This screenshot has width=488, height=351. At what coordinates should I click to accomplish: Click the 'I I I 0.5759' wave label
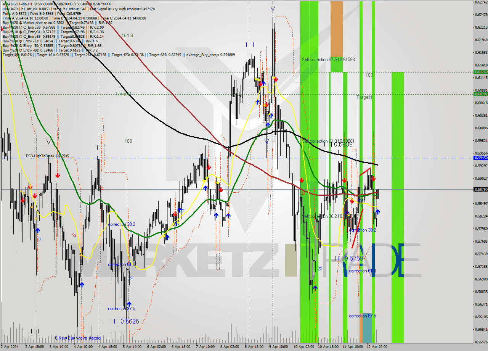point(349,259)
